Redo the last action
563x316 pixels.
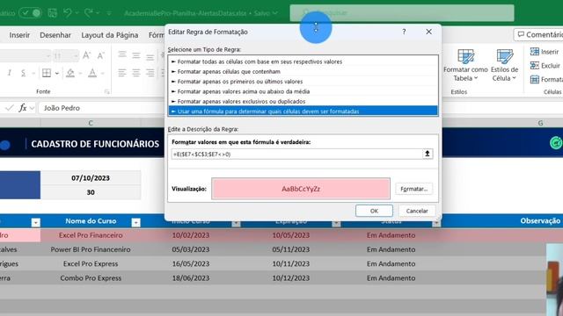tap(88, 13)
